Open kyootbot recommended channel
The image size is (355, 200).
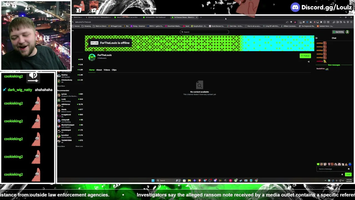point(69,136)
